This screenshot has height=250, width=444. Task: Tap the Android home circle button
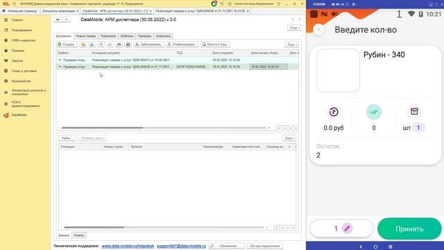click(x=375, y=247)
